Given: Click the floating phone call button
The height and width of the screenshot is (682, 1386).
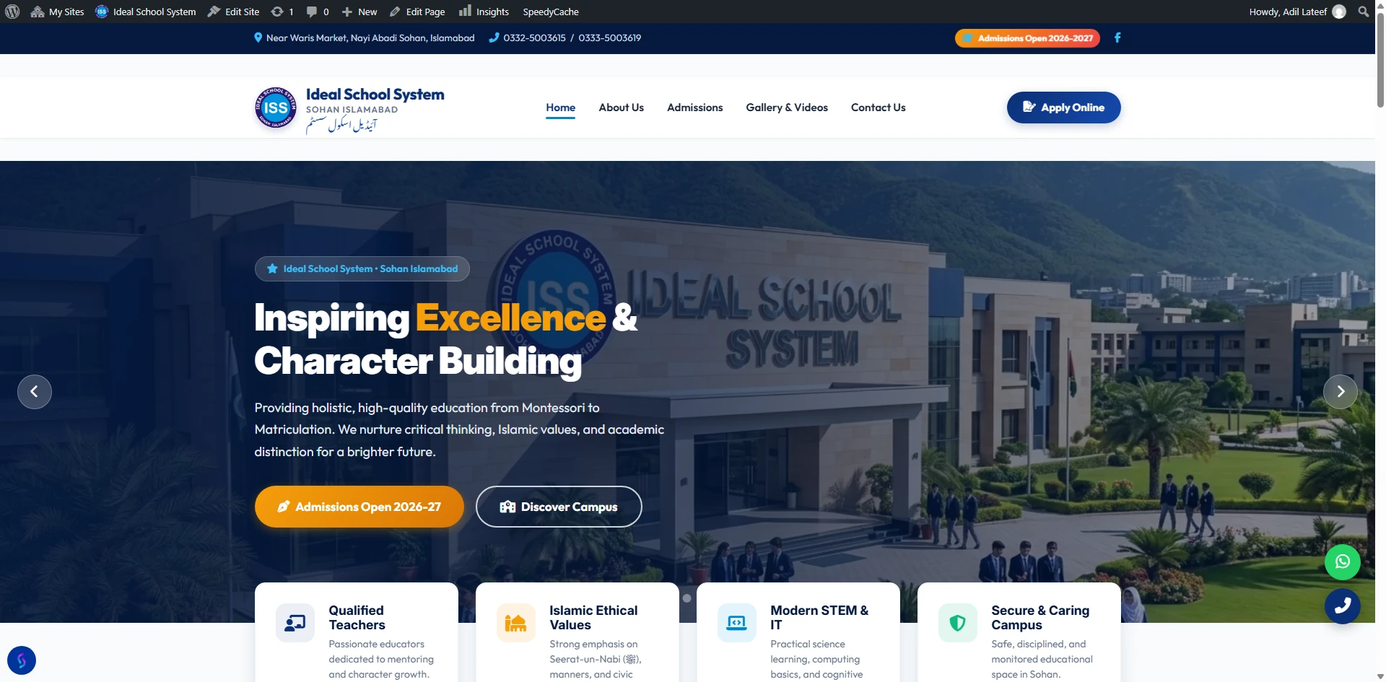Looking at the screenshot, I should click(1343, 606).
